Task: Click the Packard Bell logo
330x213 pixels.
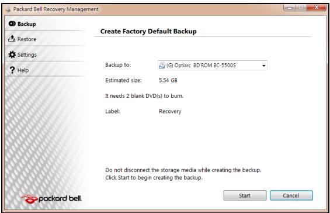Action: point(51,198)
